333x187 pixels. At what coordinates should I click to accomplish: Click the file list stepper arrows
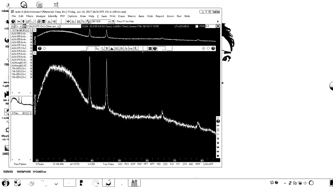[28, 26]
